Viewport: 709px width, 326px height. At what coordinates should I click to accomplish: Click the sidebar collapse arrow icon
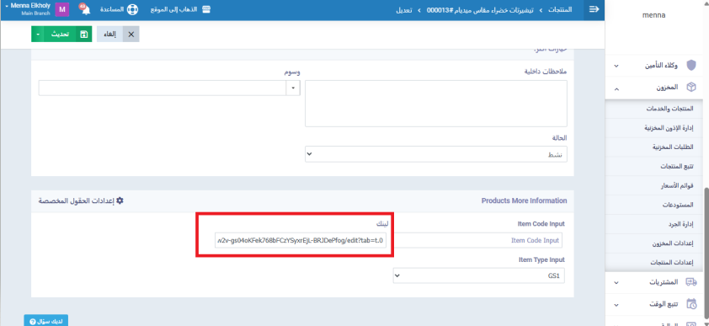pyautogui.click(x=594, y=9)
